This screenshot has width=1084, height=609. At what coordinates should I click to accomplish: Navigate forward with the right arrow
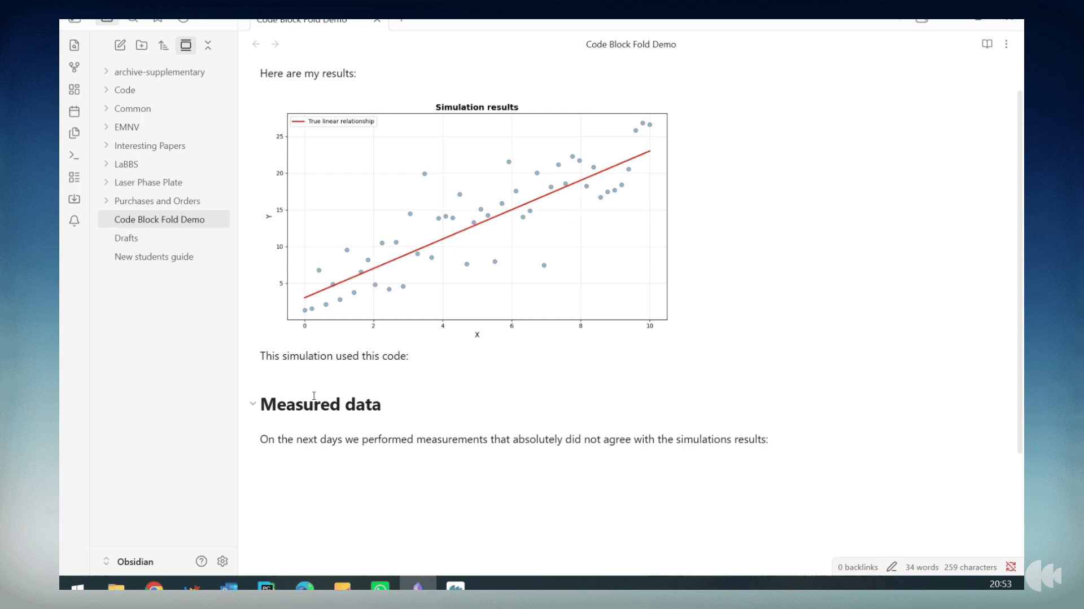click(x=275, y=44)
